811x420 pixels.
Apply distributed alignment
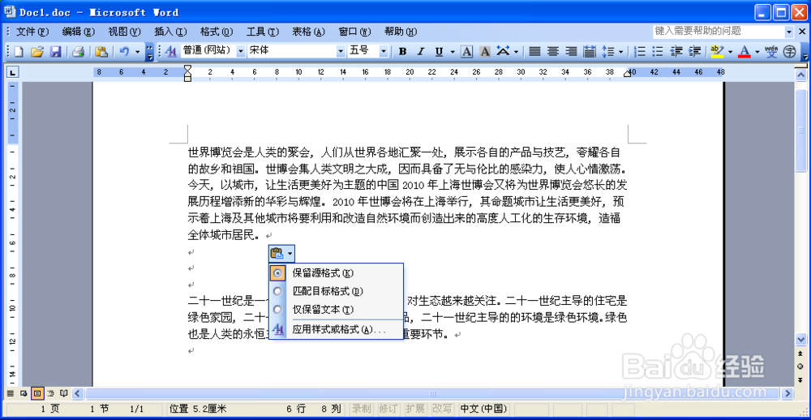pos(589,51)
